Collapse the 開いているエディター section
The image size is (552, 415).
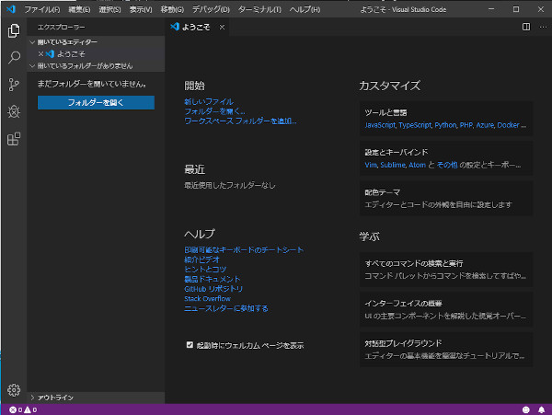(x=96, y=42)
